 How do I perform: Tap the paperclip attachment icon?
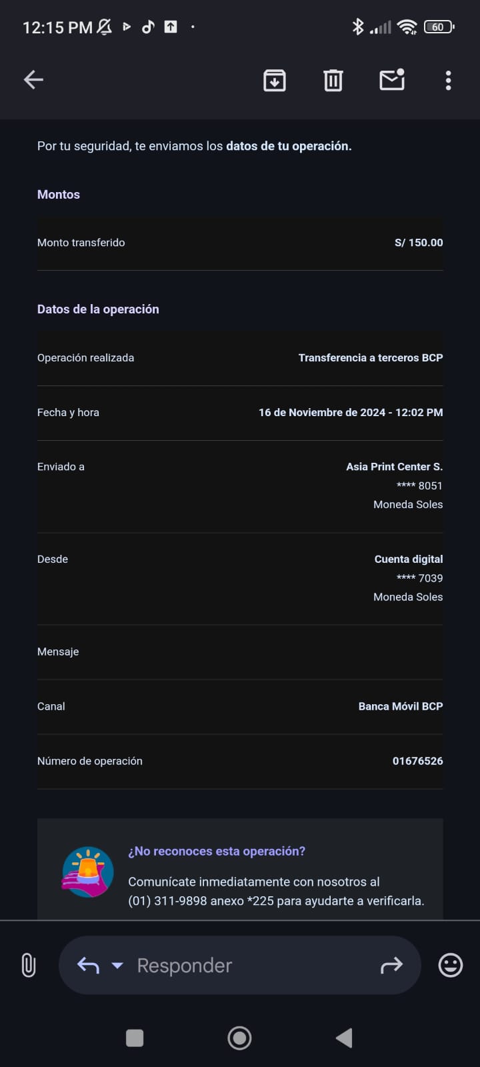(x=28, y=965)
